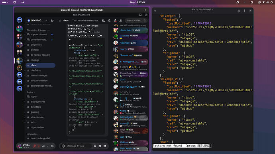275x154 pixels.
Task: Toggle the muted microphone button in user panel
Action: point(35,146)
